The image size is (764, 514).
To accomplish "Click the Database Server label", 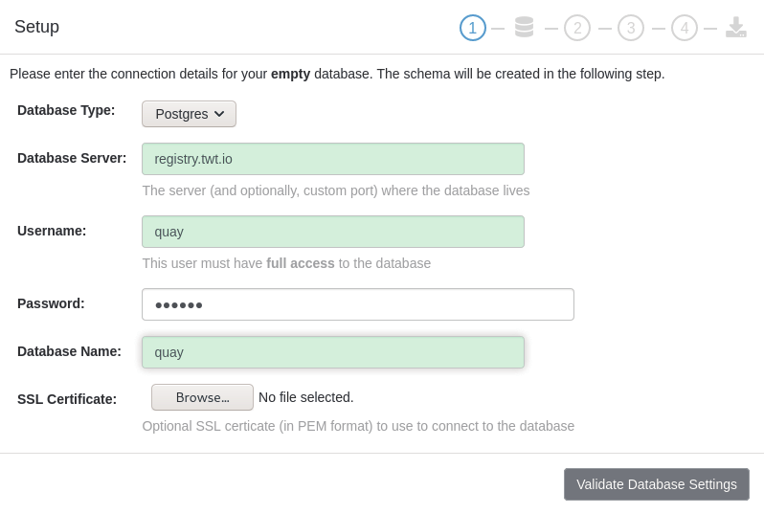I will click(72, 158).
